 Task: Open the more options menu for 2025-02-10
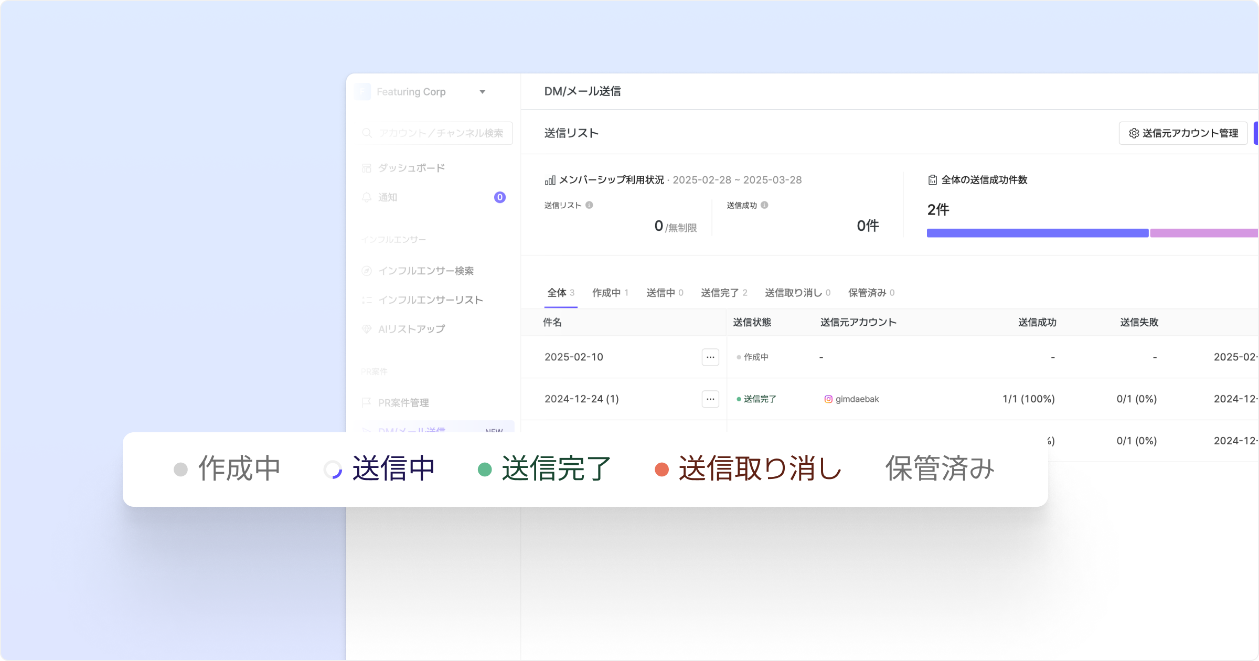(710, 357)
